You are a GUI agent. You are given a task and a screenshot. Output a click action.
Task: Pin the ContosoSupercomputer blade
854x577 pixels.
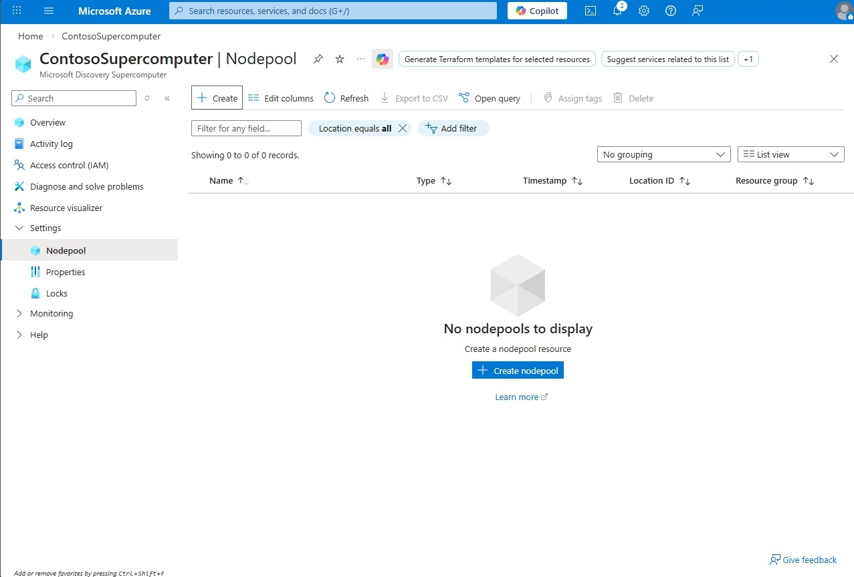click(x=318, y=59)
